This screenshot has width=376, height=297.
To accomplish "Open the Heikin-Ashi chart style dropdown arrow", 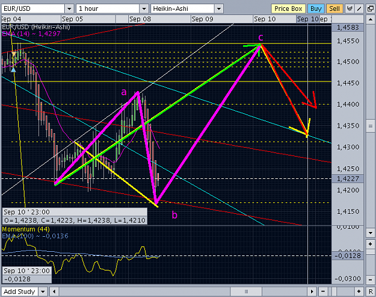I will tap(219, 9).
